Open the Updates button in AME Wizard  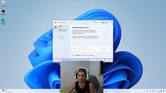tap(97, 22)
